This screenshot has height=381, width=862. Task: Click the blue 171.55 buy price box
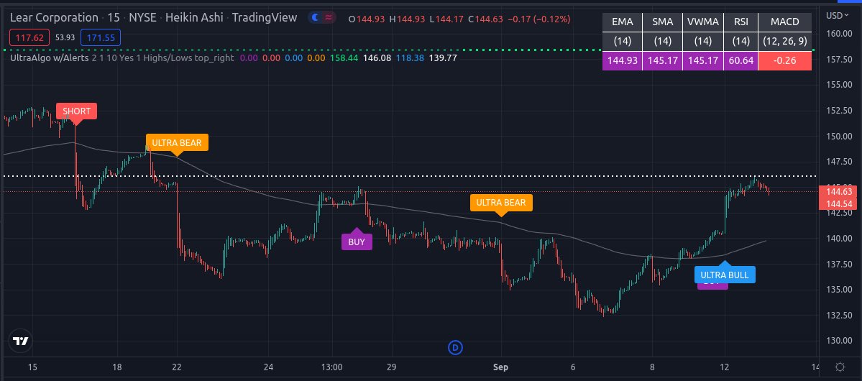point(101,37)
